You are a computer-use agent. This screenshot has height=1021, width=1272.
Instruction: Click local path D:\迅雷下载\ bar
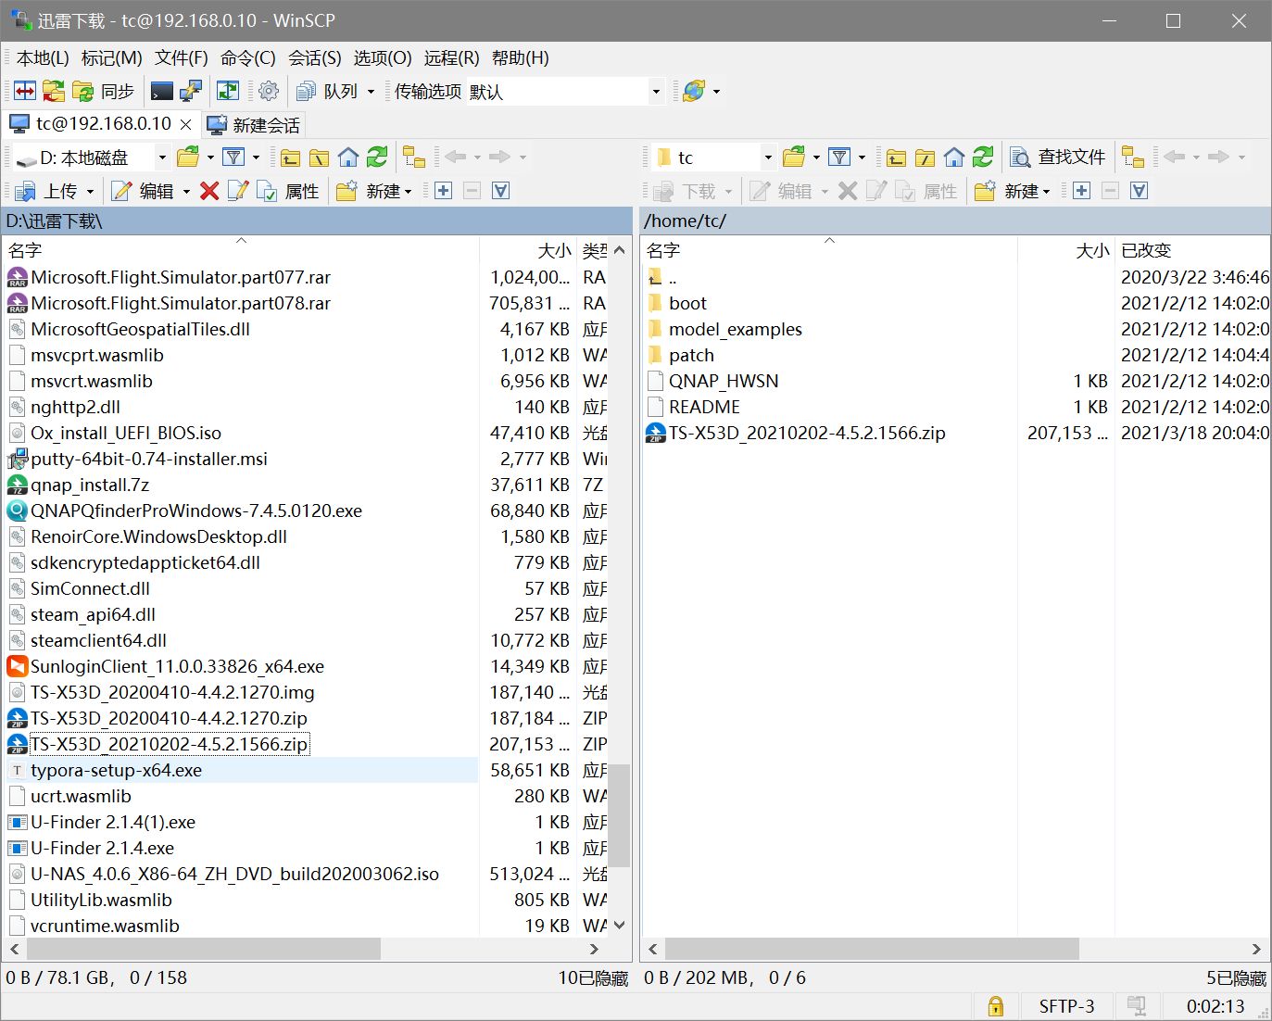[317, 221]
